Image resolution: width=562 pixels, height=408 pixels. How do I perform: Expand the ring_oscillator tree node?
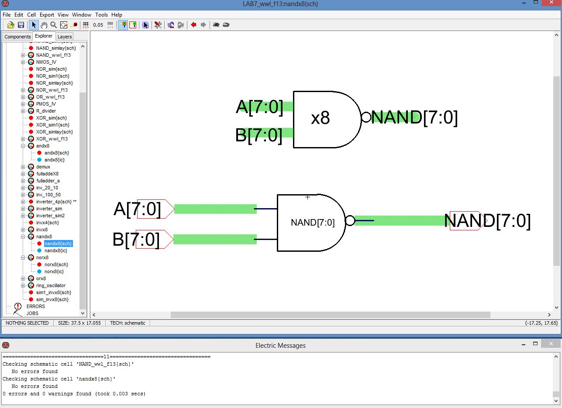click(23, 285)
